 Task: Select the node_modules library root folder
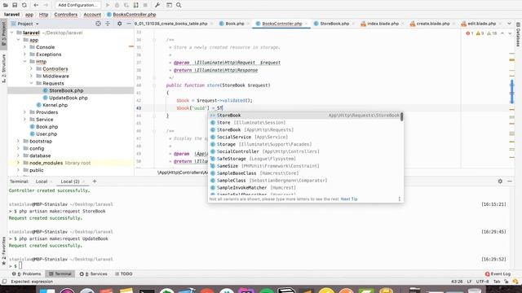pos(60,163)
